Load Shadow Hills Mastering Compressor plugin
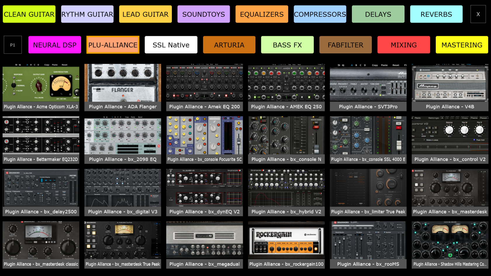The height and width of the screenshot is (276, 491). coord(450,245)
